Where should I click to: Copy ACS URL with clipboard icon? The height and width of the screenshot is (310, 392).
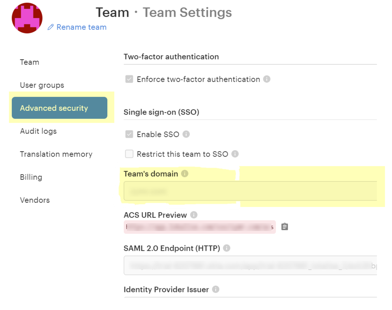[285, 227]
